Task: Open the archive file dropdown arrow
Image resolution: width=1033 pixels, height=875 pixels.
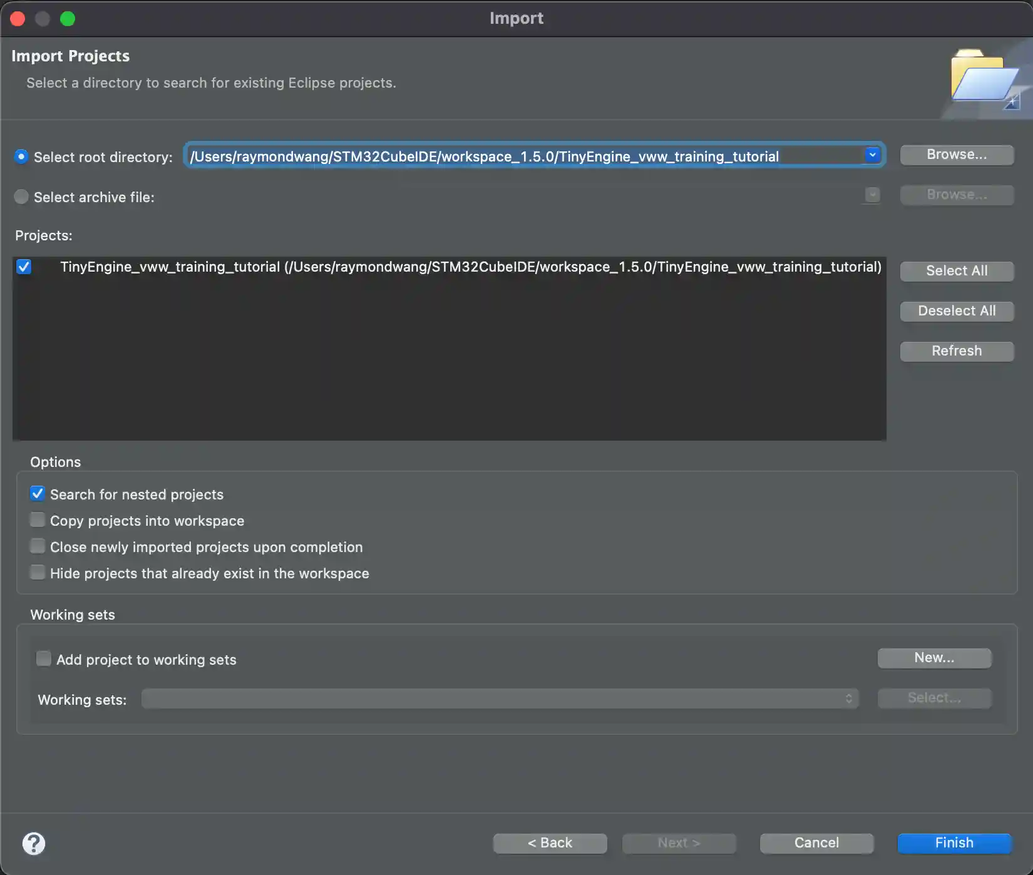Action: (871, 195)
